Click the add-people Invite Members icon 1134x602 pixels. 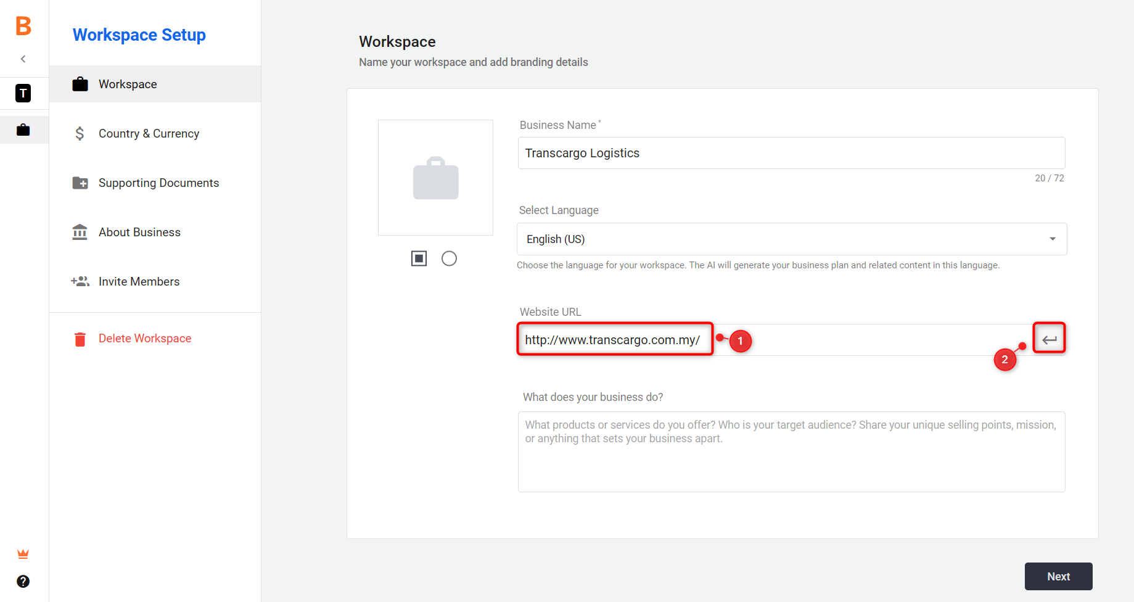pos(80,281)
